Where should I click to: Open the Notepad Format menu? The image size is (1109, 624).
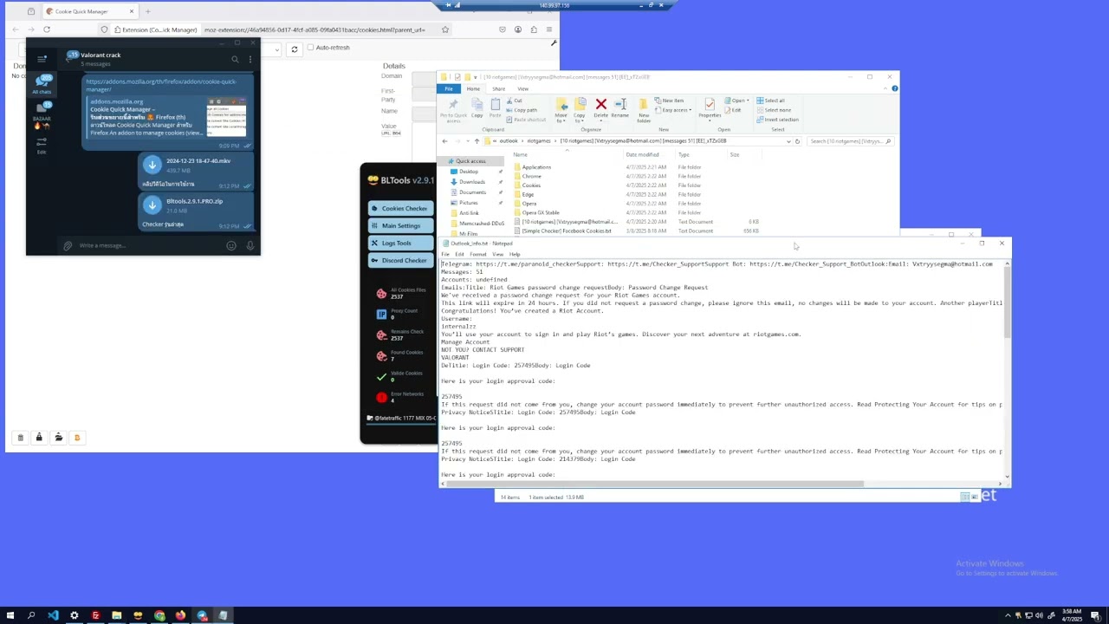[478, 254]
